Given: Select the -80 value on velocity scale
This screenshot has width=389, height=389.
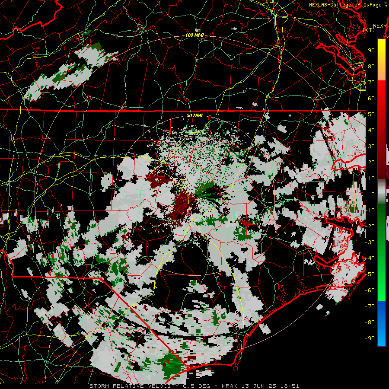Looking at the screenshot, I should pyautogui.click(x=370, y=322).
